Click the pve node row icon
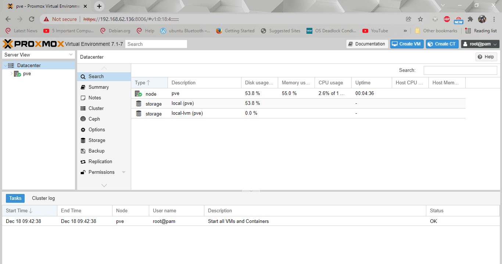The width and height of the screenshot is (502, 264). coord(139,93)
